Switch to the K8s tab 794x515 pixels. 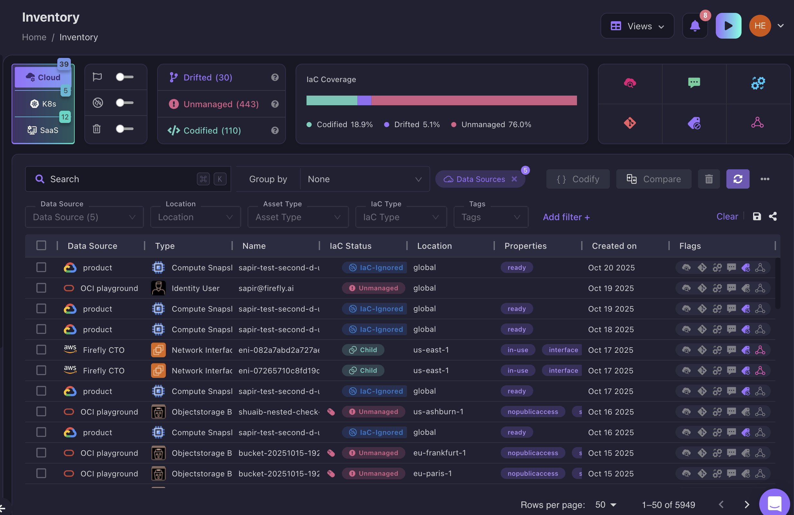[x=43, y=104]
